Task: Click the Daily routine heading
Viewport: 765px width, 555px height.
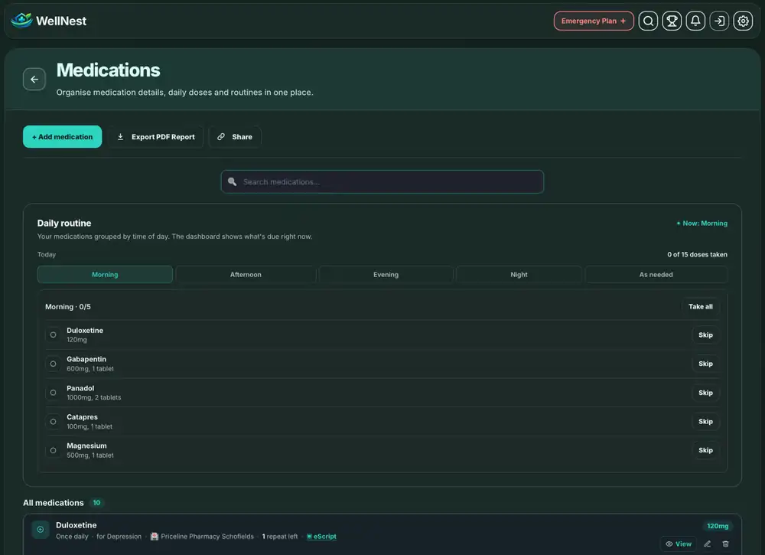Action: [x=64, y=223]
